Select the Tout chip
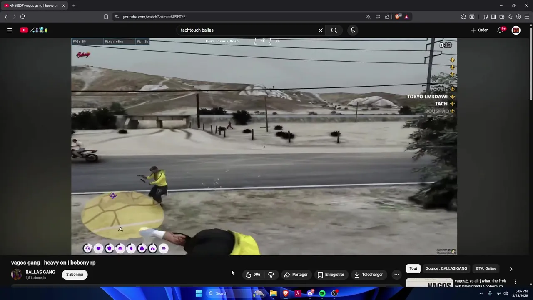Image resolution: width=533 pixels, height=300 pixels. point(413,268)
